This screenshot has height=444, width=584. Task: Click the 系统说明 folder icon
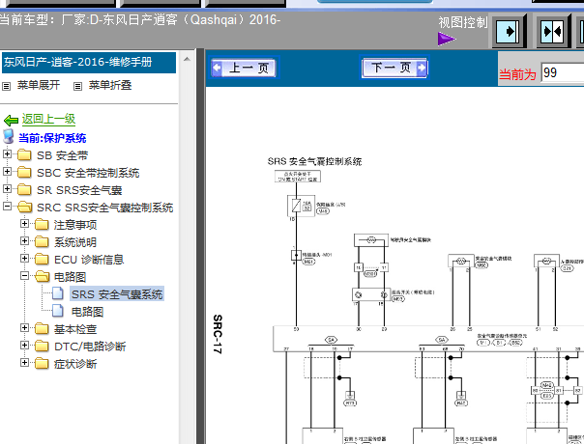tap(42, 241)
